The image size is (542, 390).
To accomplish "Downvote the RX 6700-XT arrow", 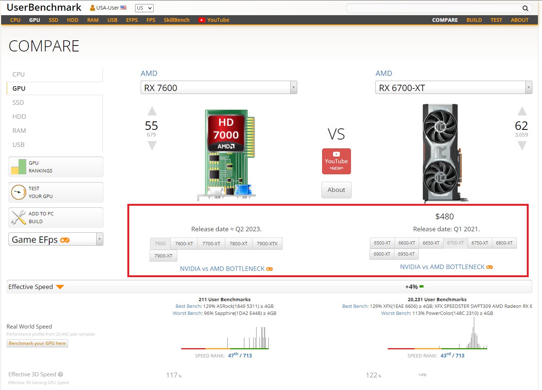I will point(522,146).
